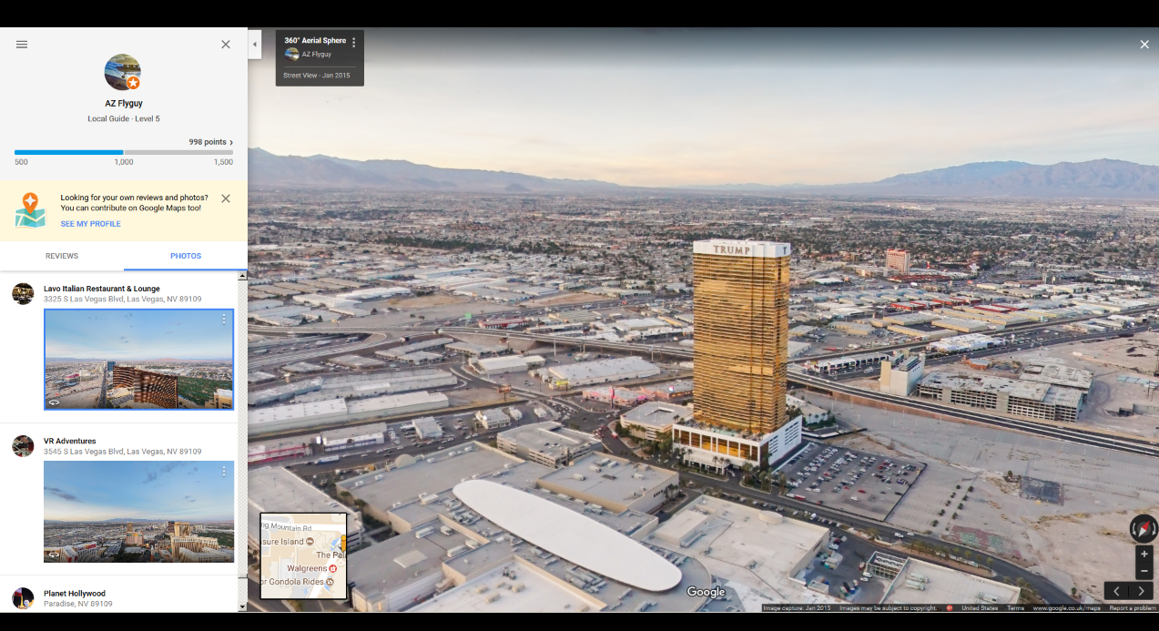Go to next photo arrow
This screenshot has height=631, width=1159.
(1141, 591)
